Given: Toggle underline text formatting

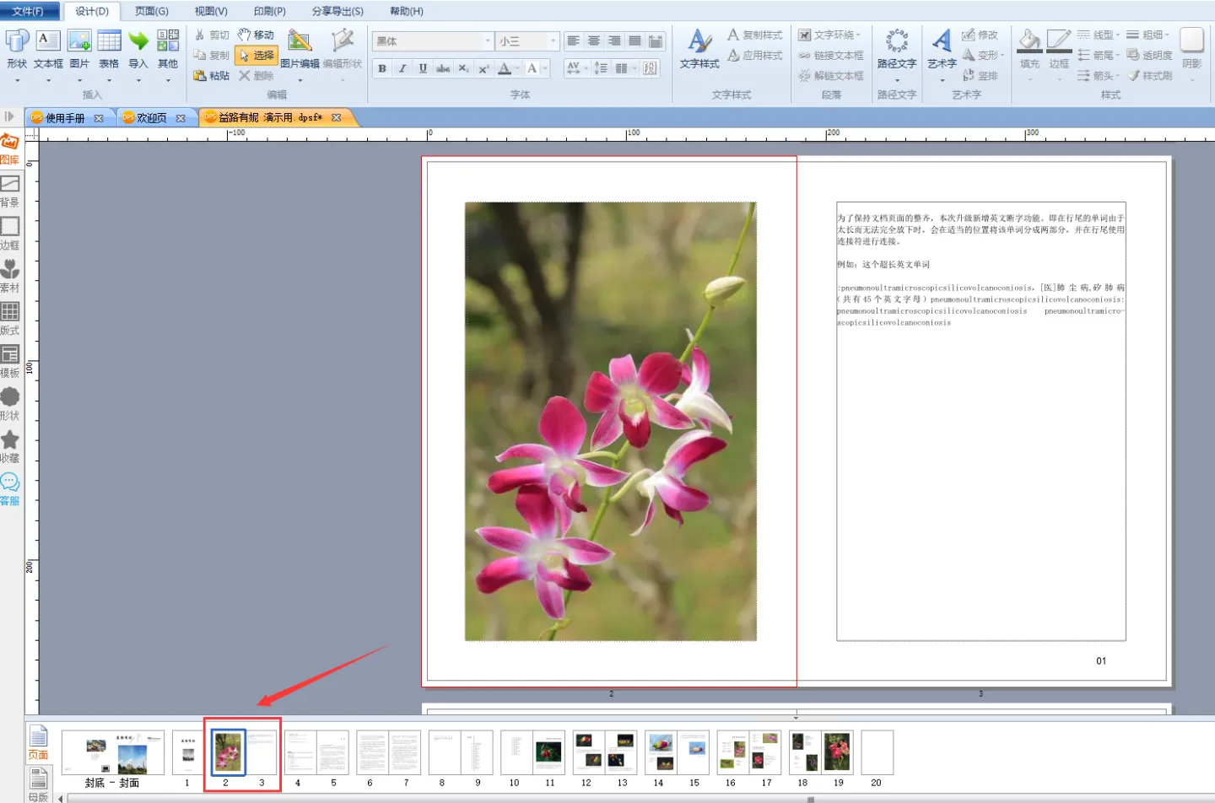Looking at the screenshot, I should pyautogui.click(x=423, y=68).
